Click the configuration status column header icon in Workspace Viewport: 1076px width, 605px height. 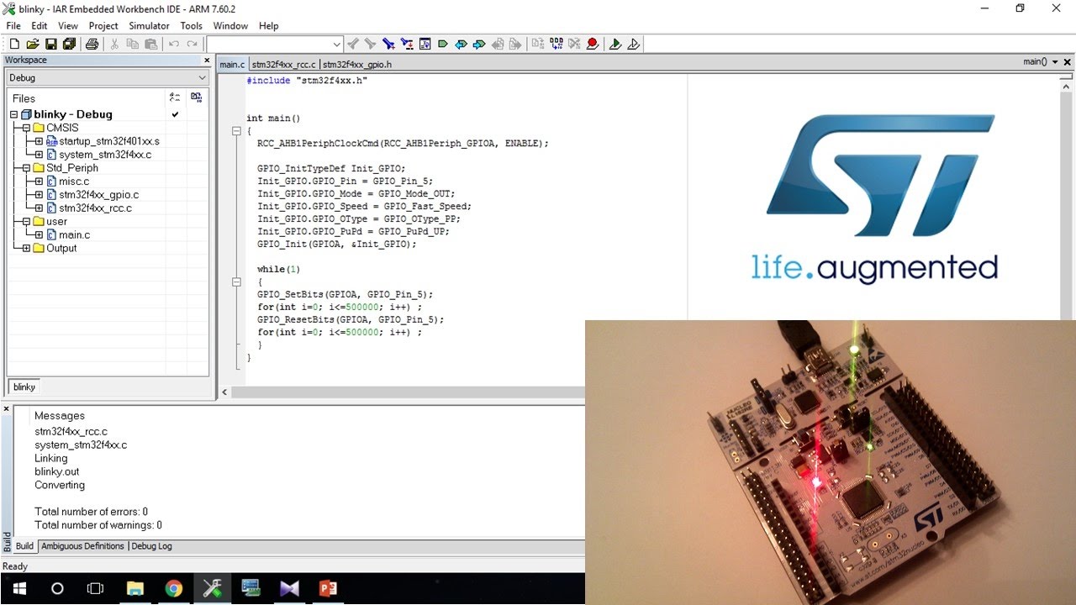(175, 97)
